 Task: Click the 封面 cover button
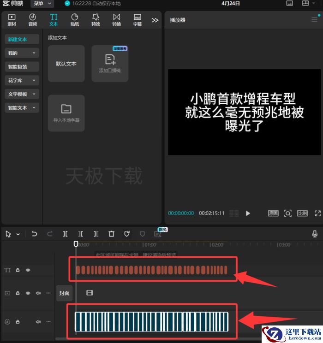(64, 293)
